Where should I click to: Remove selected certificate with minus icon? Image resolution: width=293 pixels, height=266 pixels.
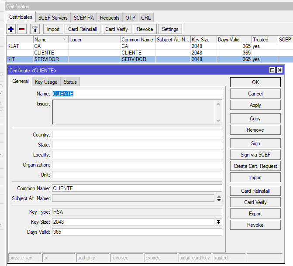pos(22,29)
